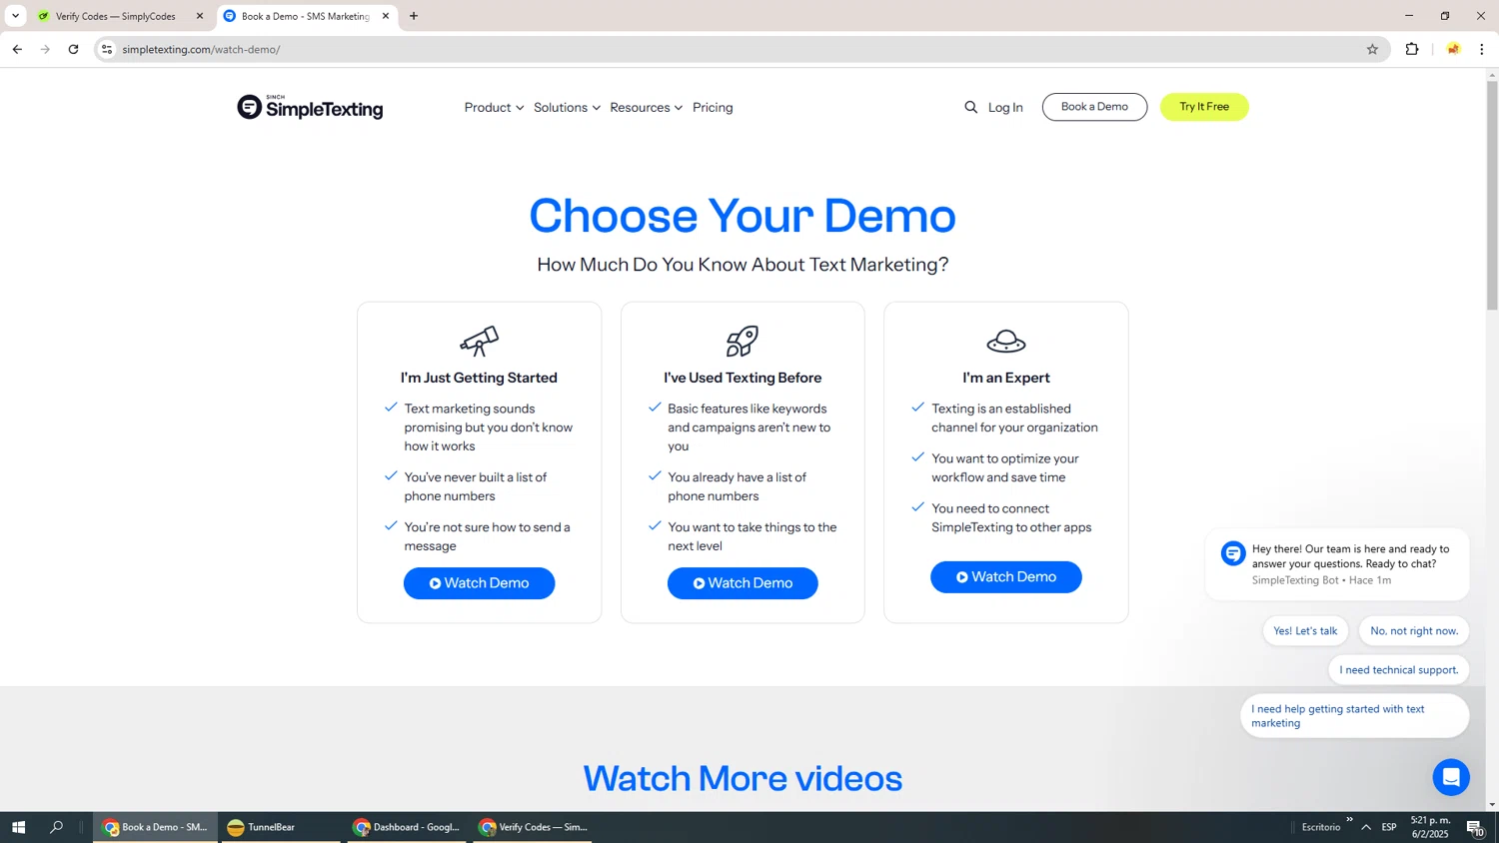Open the Windows notification center icon
The image size is (1499, 843).
pyautogui.click(x=1475, y=827)
